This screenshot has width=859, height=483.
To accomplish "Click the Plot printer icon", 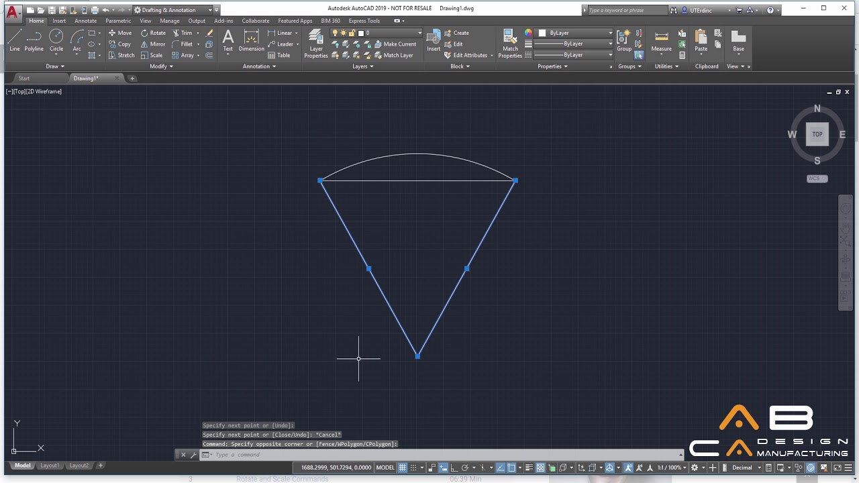I will coord(95,10).
